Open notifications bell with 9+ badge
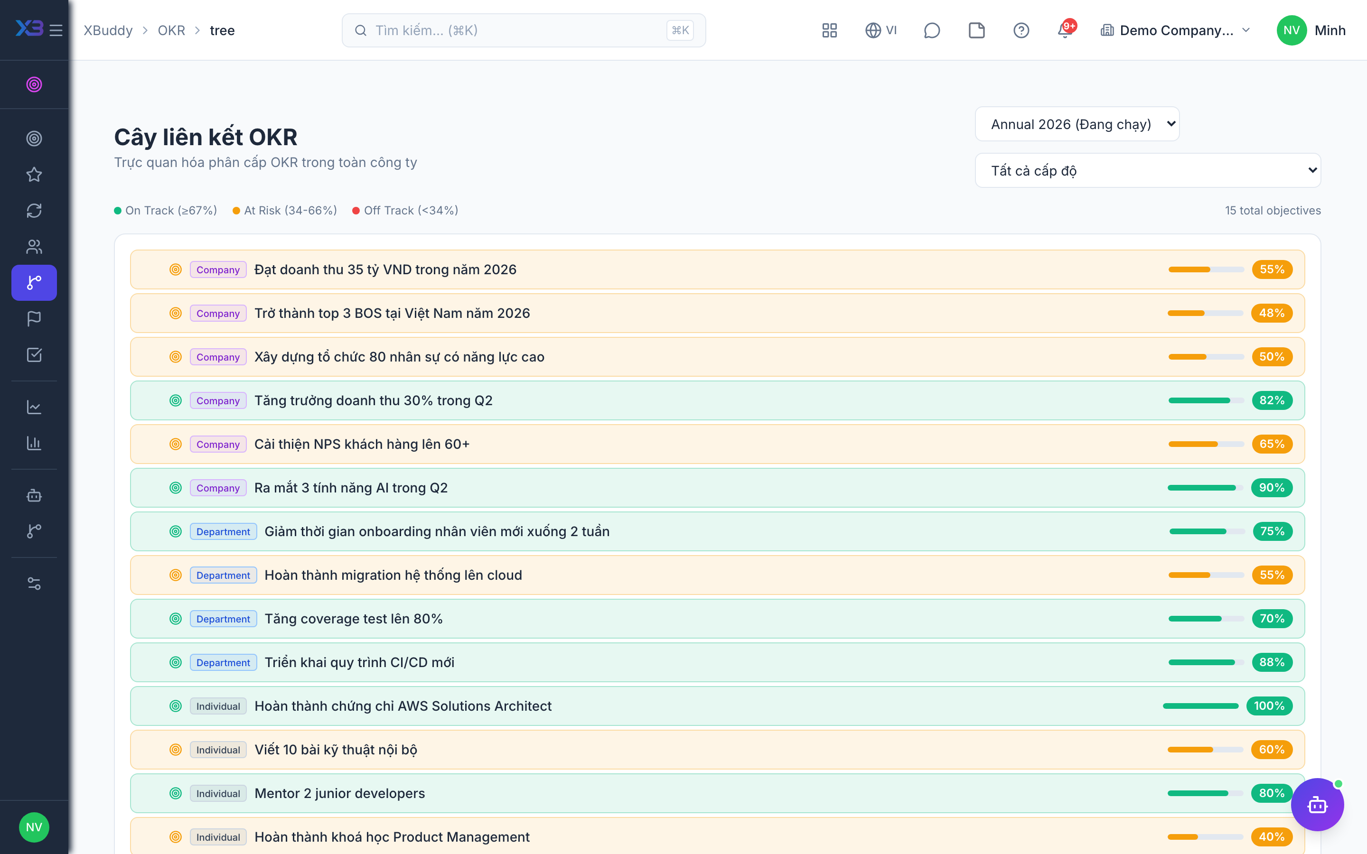 click(1066, 29)
